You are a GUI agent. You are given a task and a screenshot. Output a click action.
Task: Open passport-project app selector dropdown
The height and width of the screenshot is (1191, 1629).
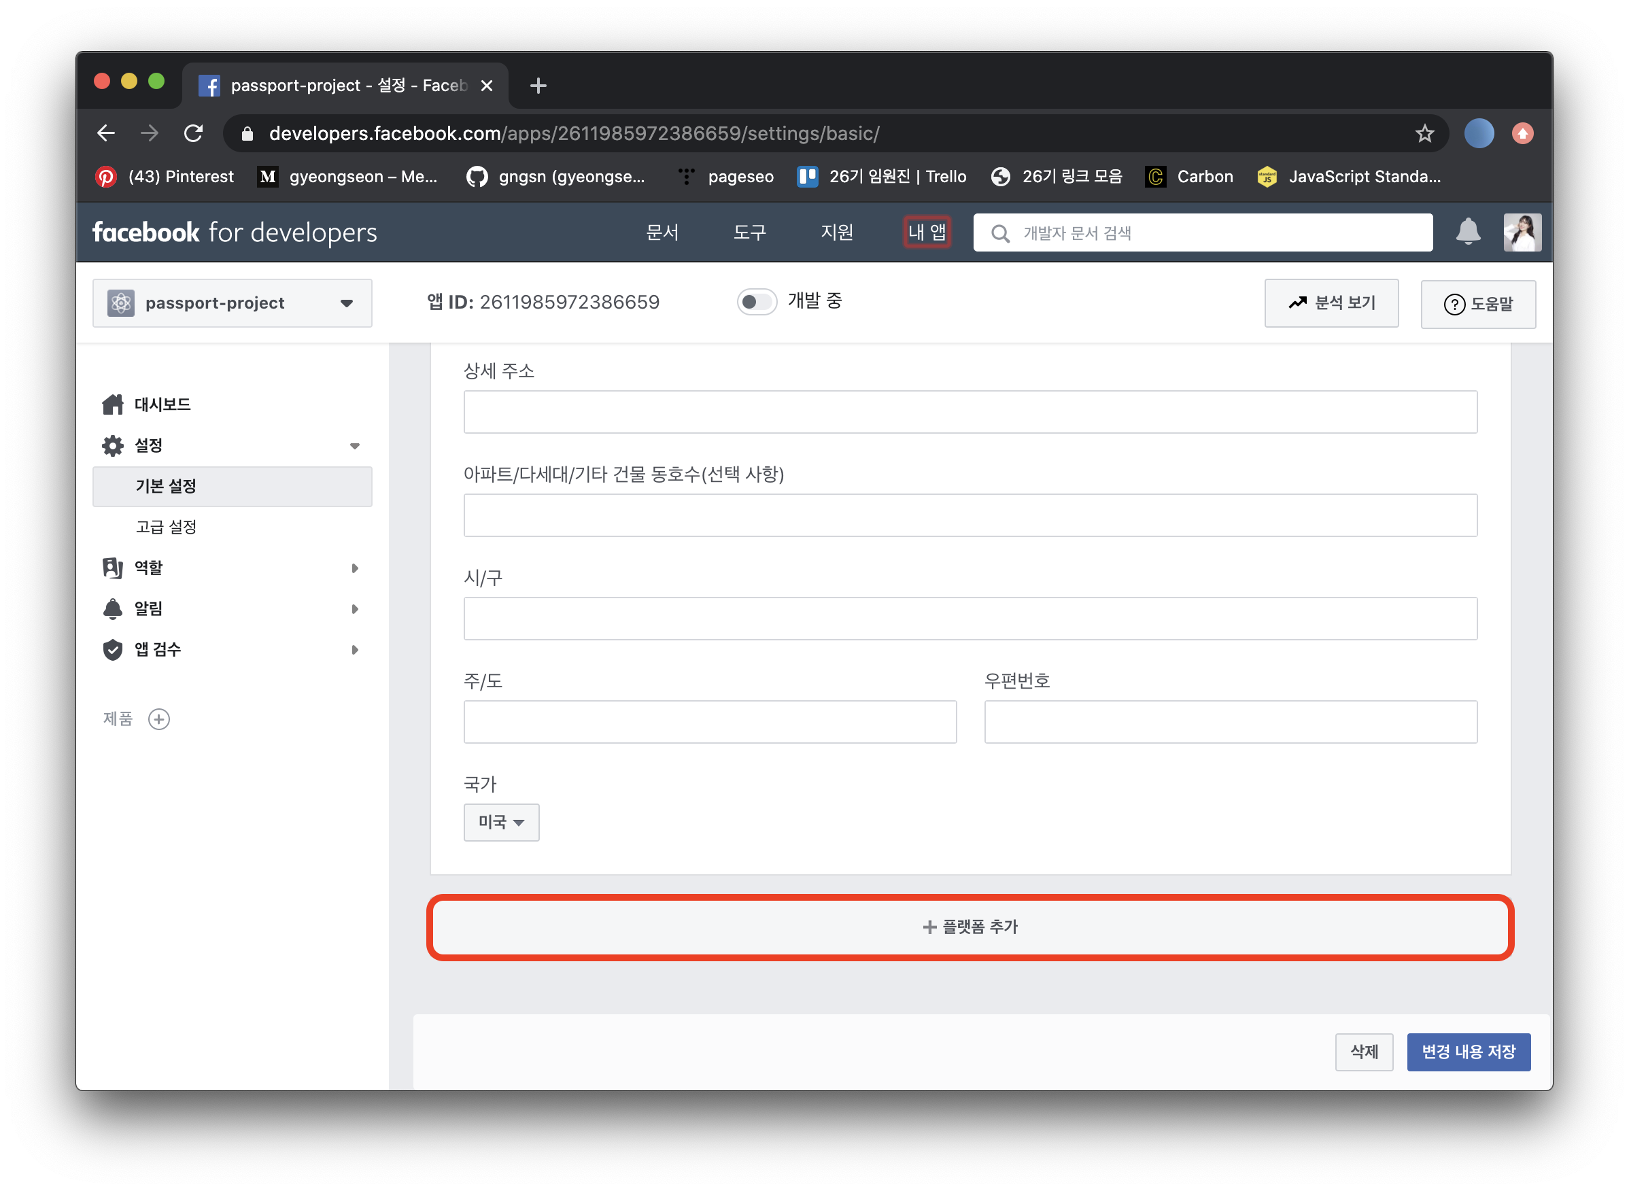click(233, 303)
